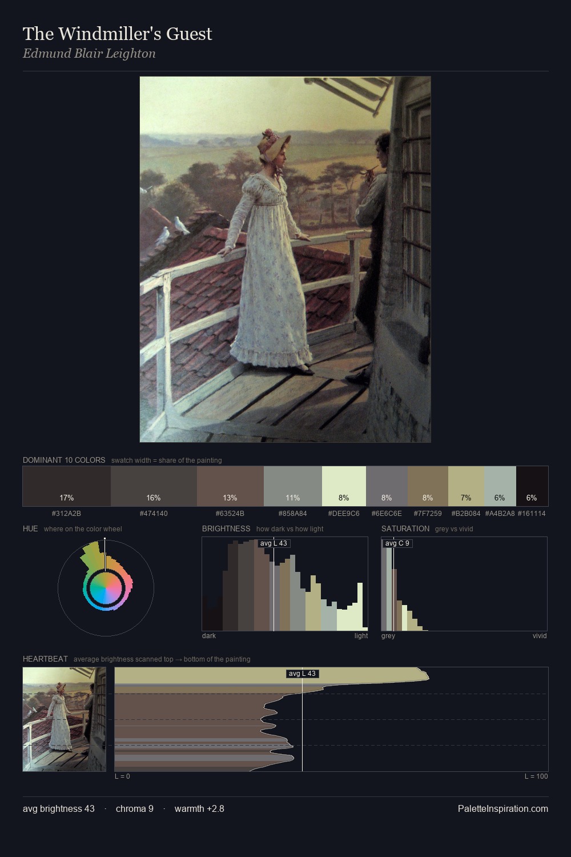Open the main painting image

tap(285, 259)
